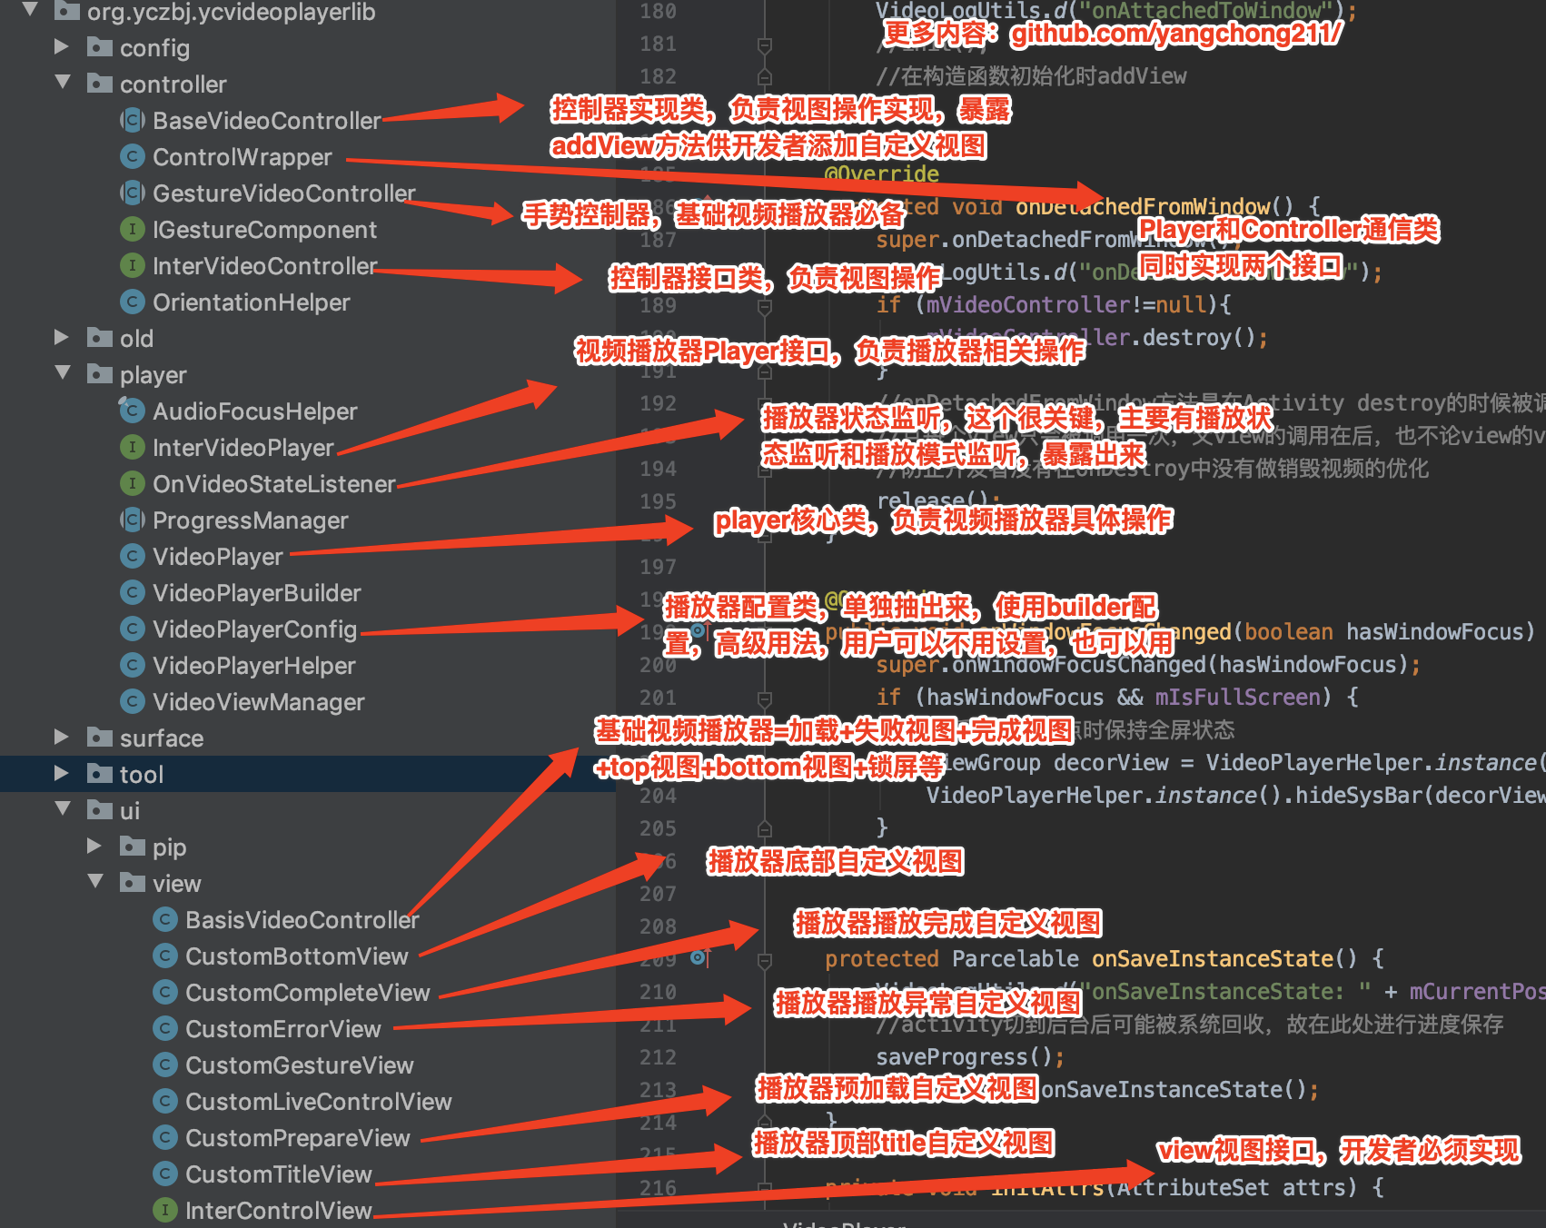Viewport: 1546px width, 1228px height.
Task: Click the ProgressManager class icon
Action: pyautogui.click(x=133, y=520)
